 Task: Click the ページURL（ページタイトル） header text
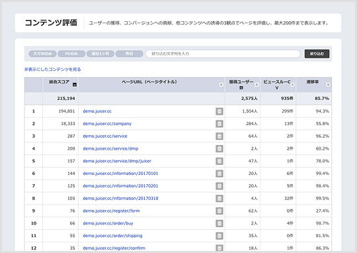pyautogui.click(x=149, y=82)
